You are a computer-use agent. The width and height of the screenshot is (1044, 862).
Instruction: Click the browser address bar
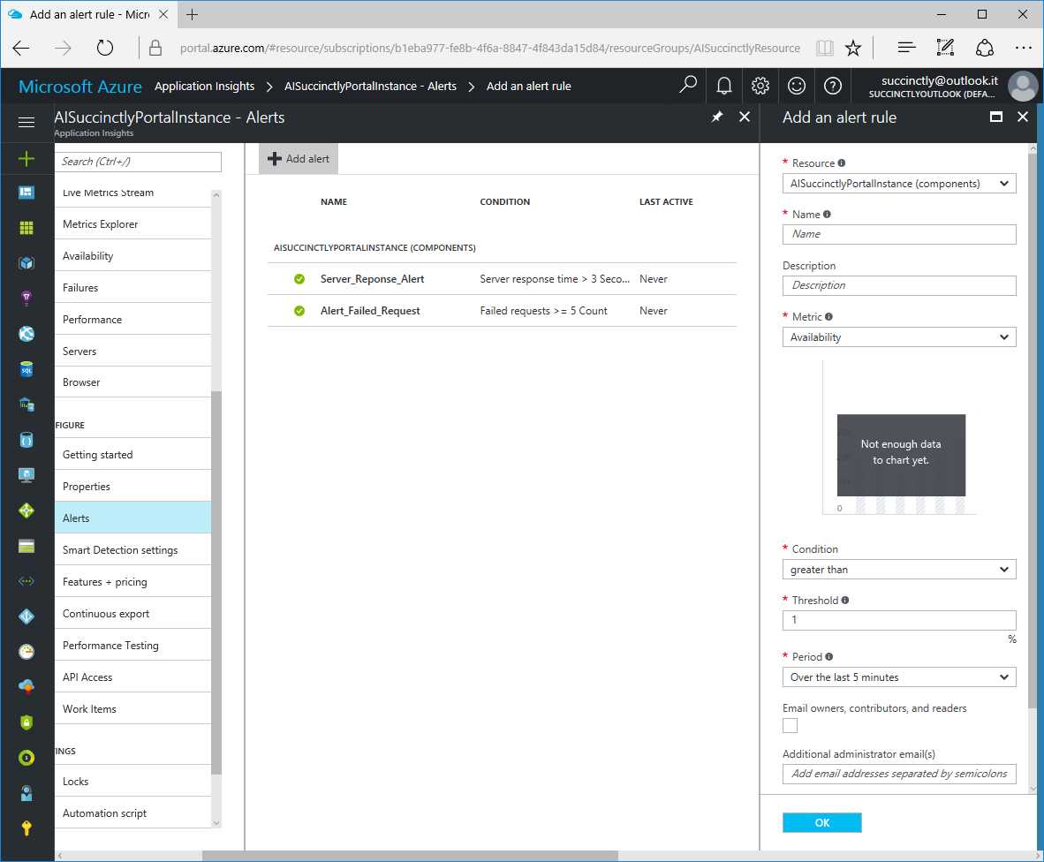[489, 48]
